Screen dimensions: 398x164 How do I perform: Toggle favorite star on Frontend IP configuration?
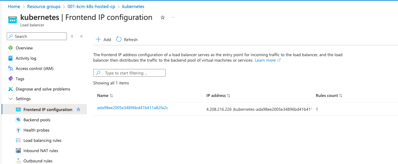pyautogui.click(x=78, y=109)
